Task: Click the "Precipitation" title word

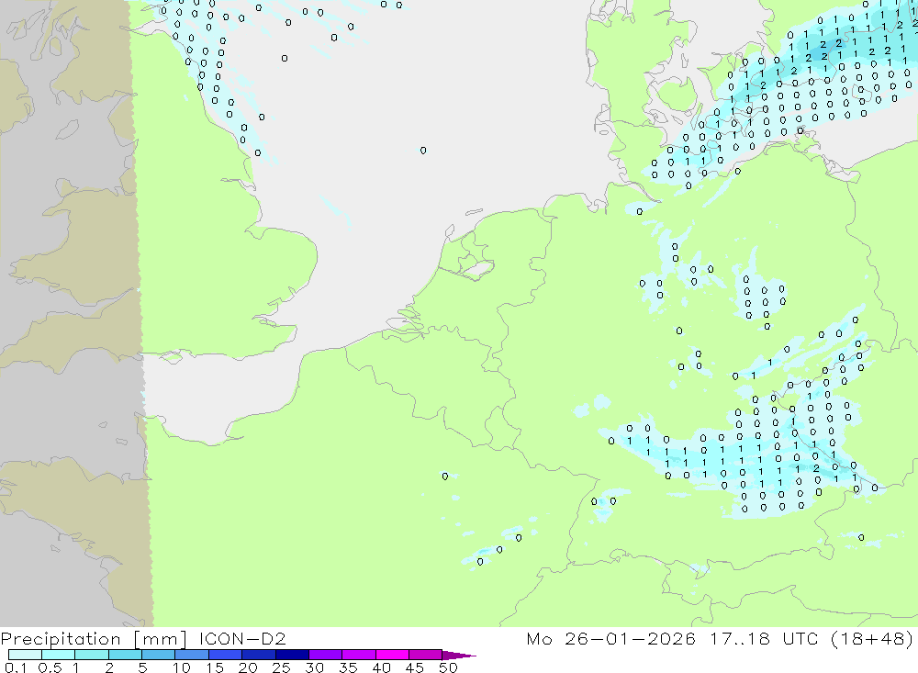Action: (x=61, y=639)
